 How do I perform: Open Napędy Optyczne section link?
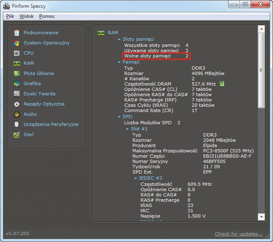pyautogui.click(x=44, y=104)
